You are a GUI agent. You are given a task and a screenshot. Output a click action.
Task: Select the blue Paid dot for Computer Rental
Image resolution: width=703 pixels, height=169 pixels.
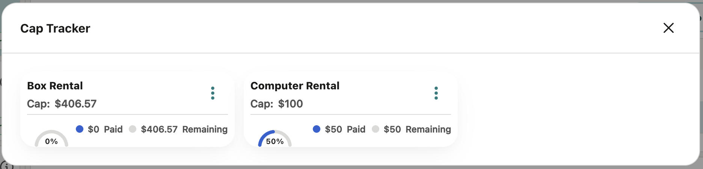(317, 129)
